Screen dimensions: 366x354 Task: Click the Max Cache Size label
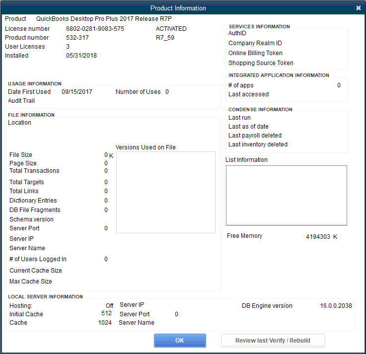[x=31, y=282]
